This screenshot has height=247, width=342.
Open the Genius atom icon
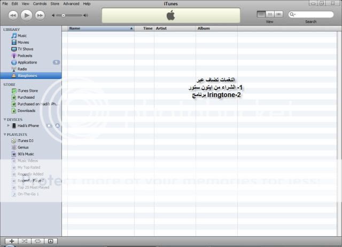tap(14, 147)
